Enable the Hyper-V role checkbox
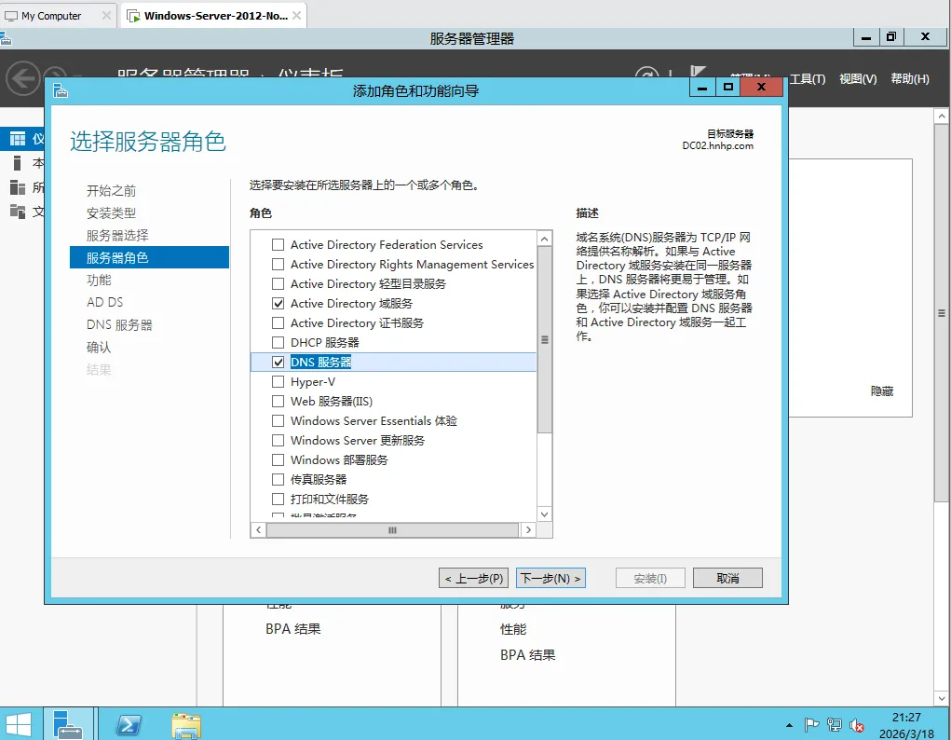The width and height of the screenshot is (951, 740). (278, 381)
